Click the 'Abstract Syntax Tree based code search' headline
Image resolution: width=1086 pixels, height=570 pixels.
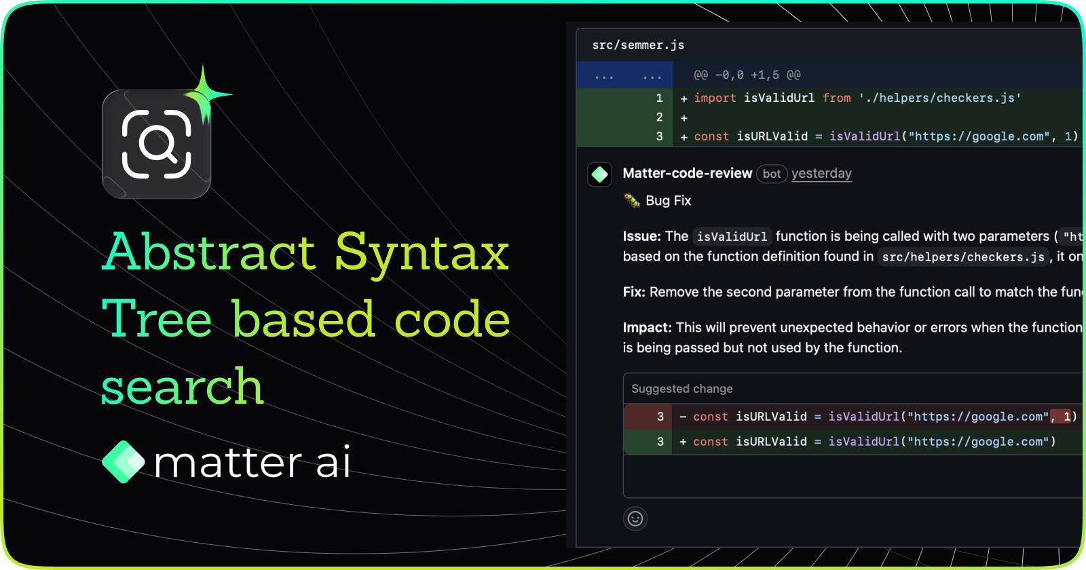coord(305,319)
